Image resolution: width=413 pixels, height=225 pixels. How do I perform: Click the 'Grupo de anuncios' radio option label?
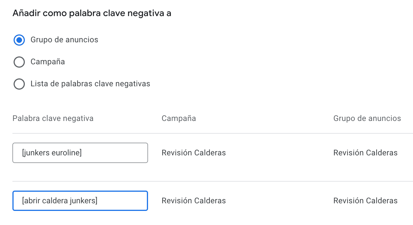(64, 40)
